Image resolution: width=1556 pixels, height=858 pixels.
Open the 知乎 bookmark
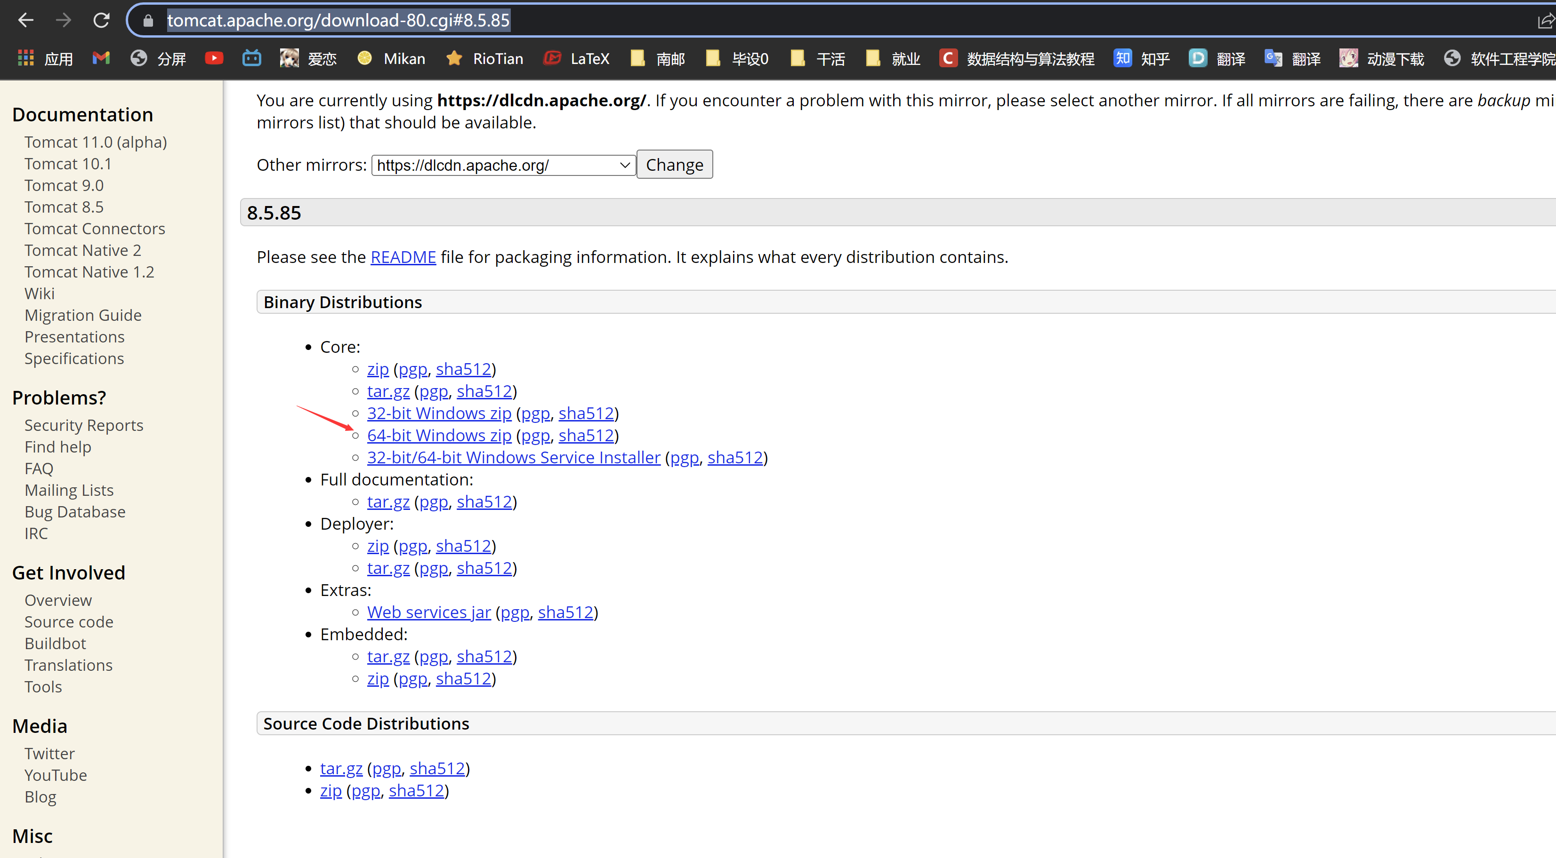(1142, 58)
